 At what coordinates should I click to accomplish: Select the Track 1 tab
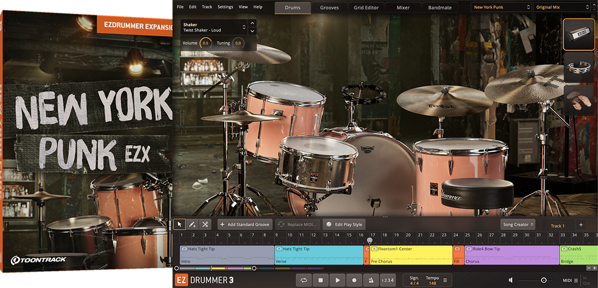pos(557,225)
